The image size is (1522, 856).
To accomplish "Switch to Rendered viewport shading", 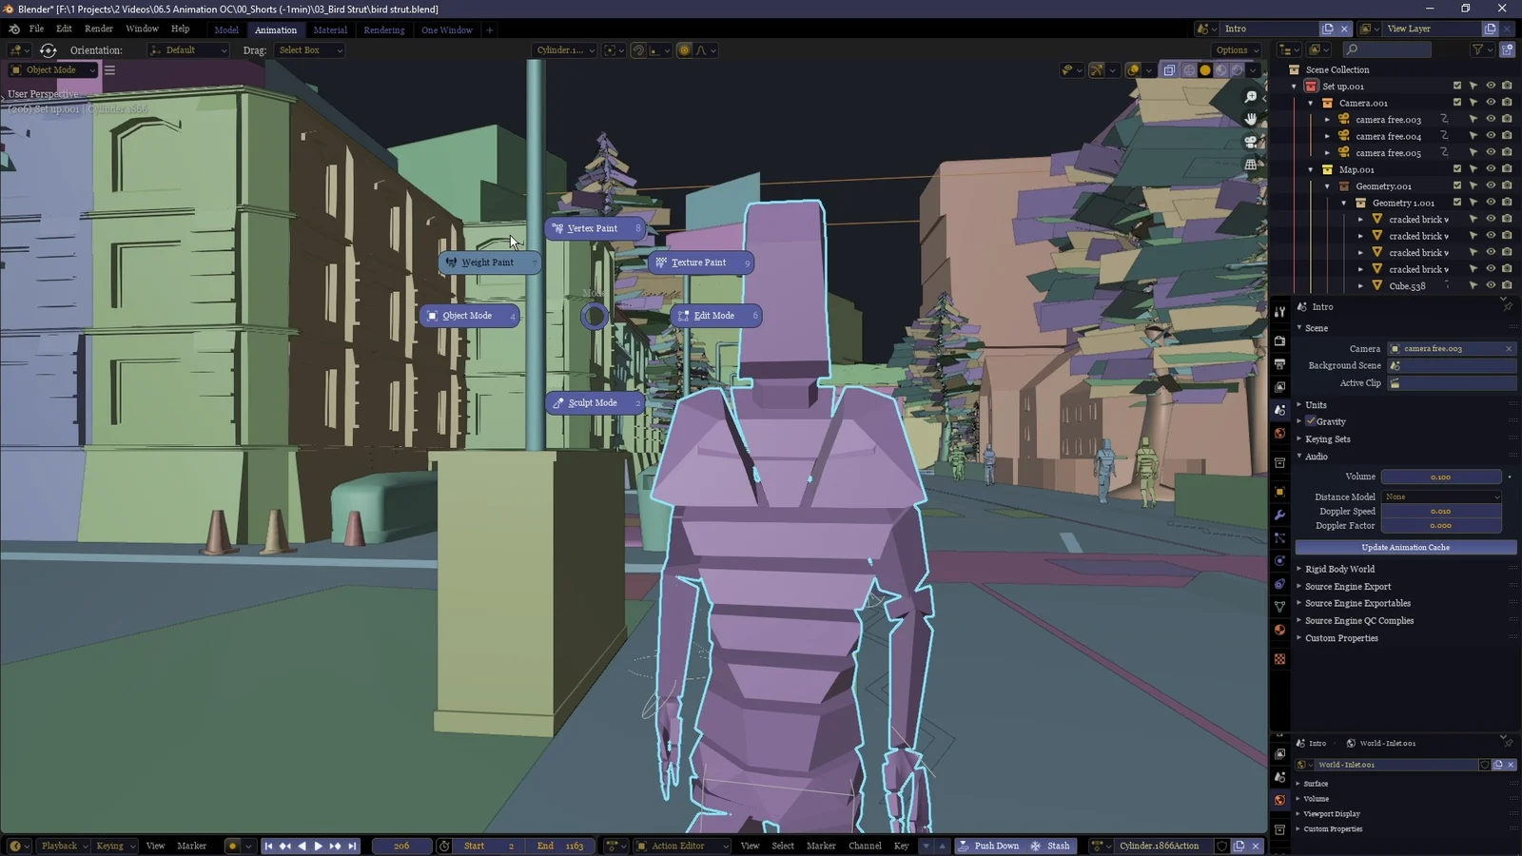I will [1238, 69].
